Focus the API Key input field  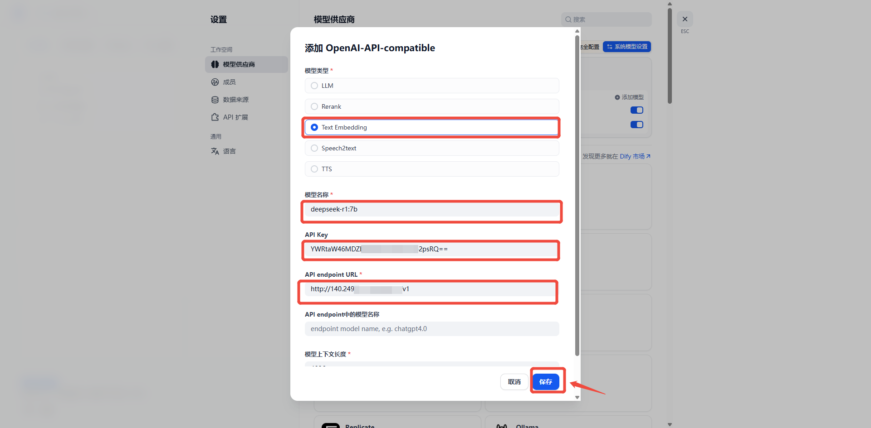pos(432,249)
